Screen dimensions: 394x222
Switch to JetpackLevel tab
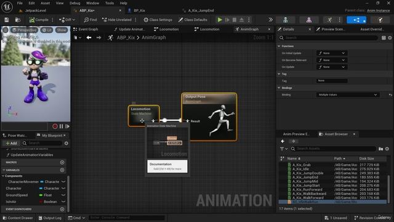pos(36,10)
